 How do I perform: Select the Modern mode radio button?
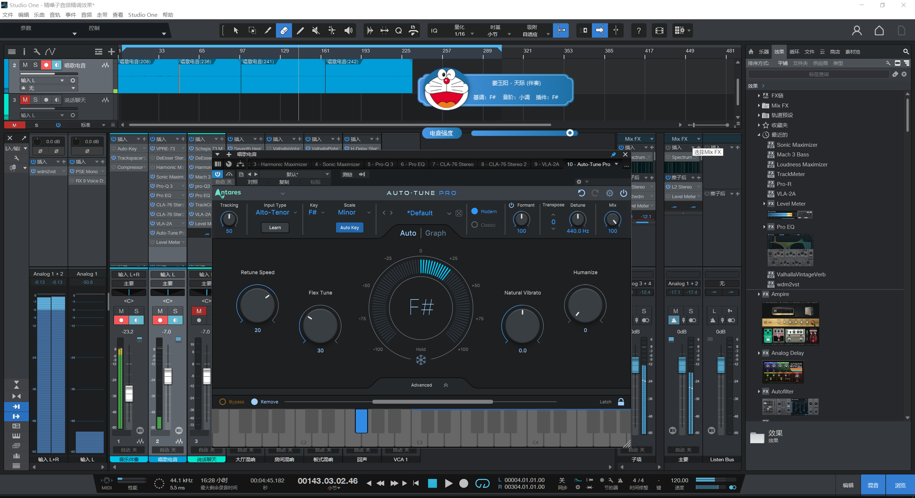[475, 211]
